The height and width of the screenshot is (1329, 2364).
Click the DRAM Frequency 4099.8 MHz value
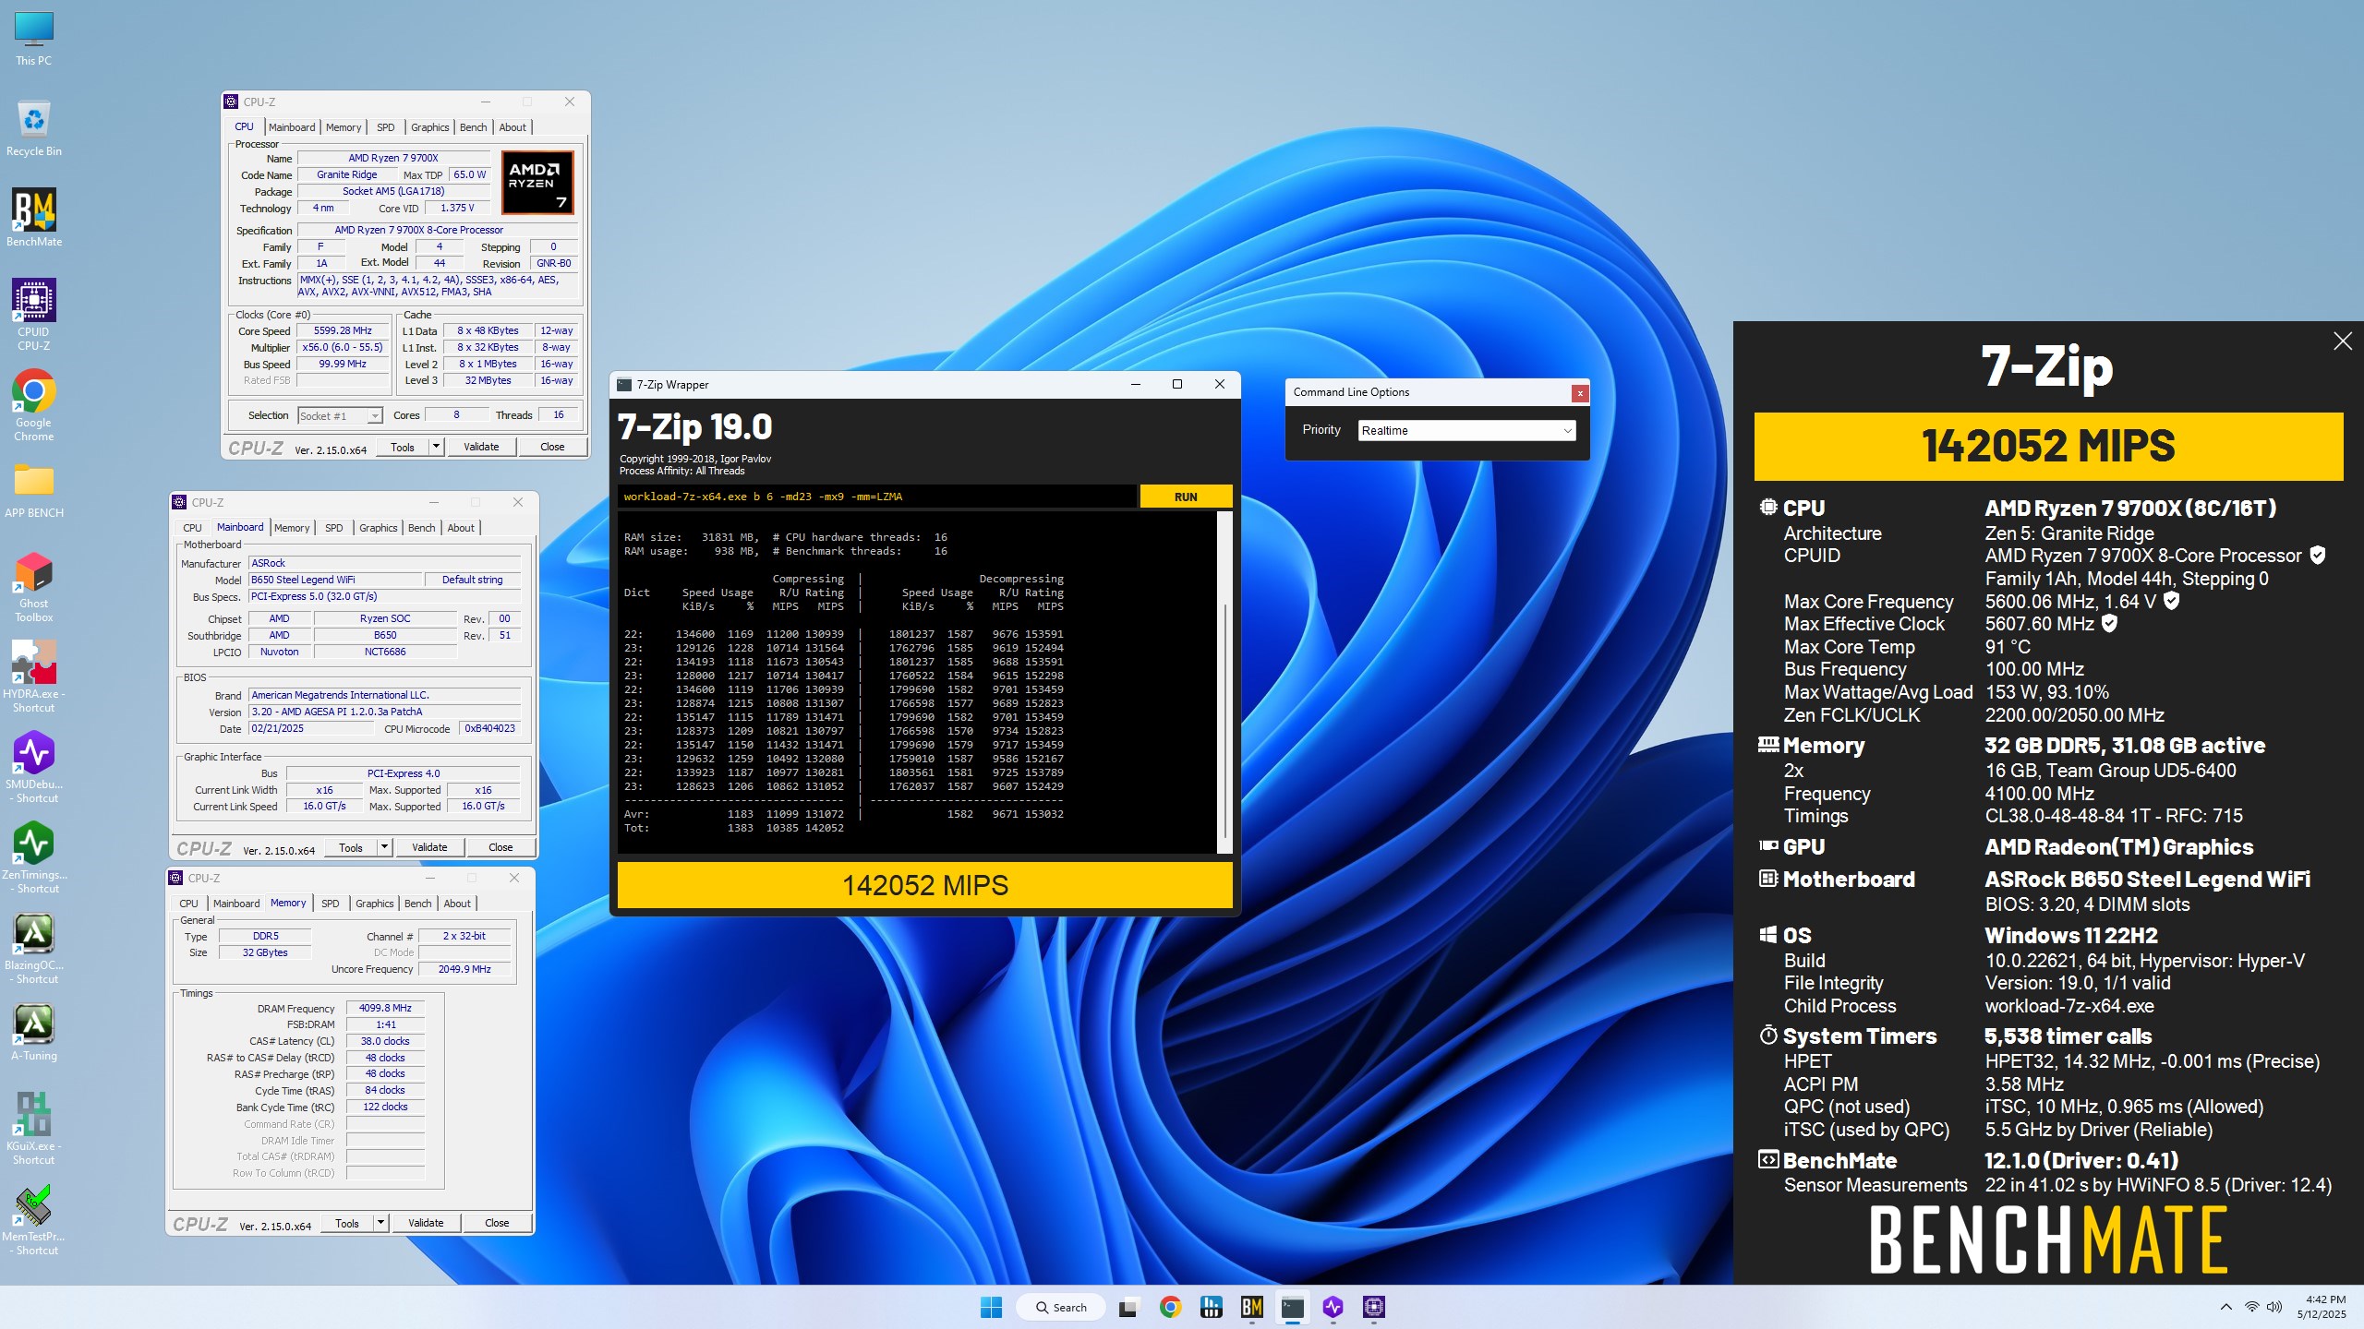click(386, 1008)
